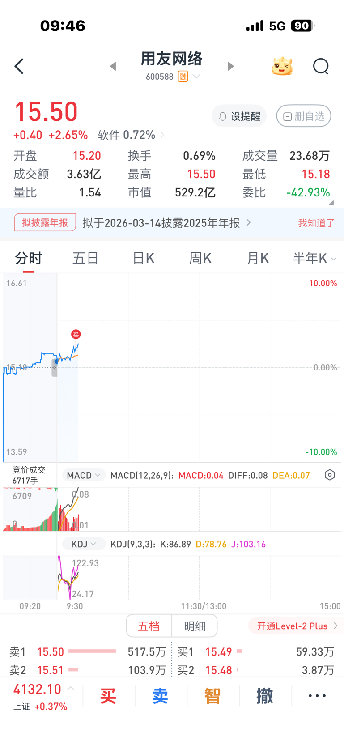Open the 2025 annual report disclosure notice
344x745 pixels.
pyautogui.click(x=166, y=223)
